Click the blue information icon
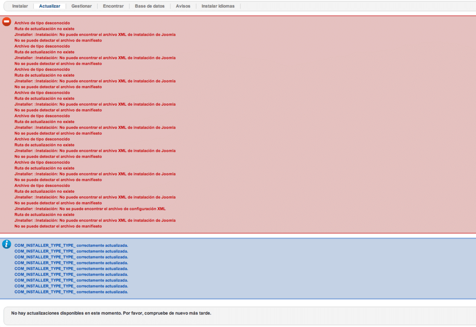476x327 pixels. click(6, 244)
